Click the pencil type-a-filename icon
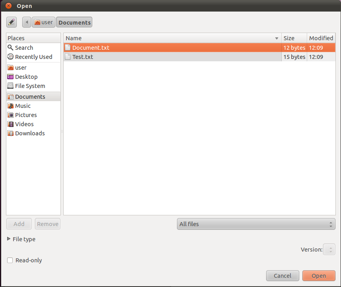341x287 pixels. point(12,22)
